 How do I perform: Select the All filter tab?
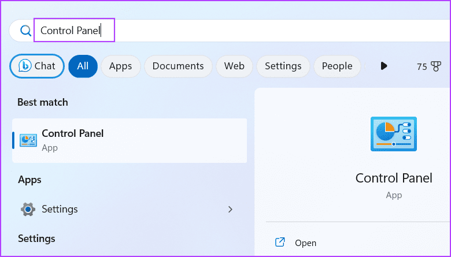[83, 66]
